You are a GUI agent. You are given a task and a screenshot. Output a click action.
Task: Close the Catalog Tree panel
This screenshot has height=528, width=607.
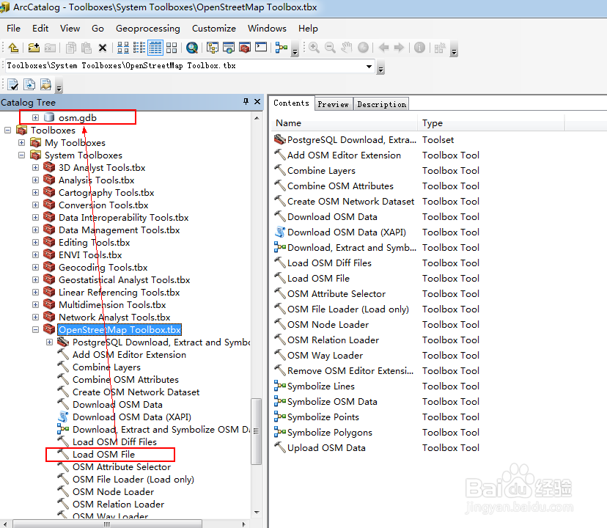(257, 101)
